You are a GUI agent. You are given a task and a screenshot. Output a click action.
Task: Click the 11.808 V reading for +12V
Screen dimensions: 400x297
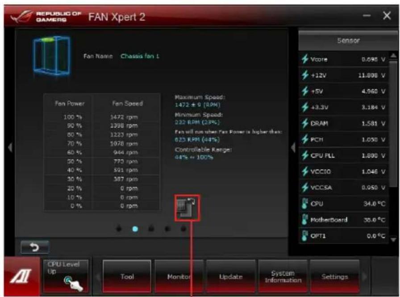click(x=372, y=75)
